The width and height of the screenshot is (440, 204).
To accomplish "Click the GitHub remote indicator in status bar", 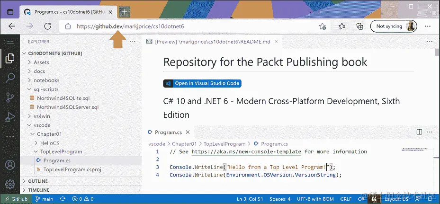I will pyautogui.click(x=16, y=199).
